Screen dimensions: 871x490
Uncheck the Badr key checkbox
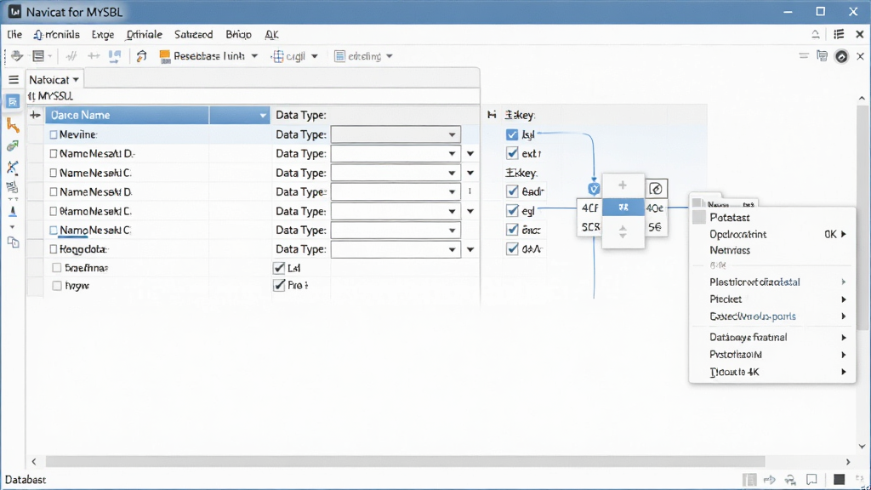[512, 191]
